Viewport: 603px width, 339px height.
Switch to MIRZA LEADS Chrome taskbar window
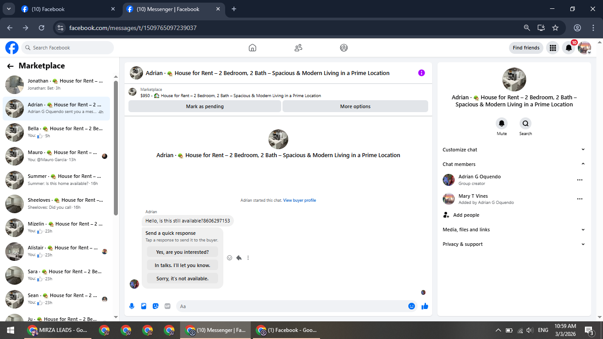pos(57,330)
